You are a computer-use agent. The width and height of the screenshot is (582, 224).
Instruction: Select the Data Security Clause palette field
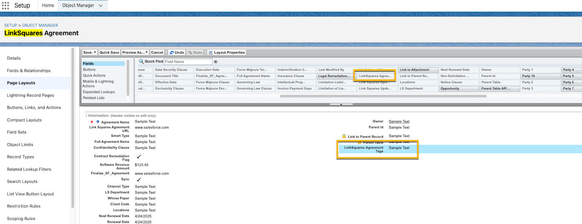173,70
